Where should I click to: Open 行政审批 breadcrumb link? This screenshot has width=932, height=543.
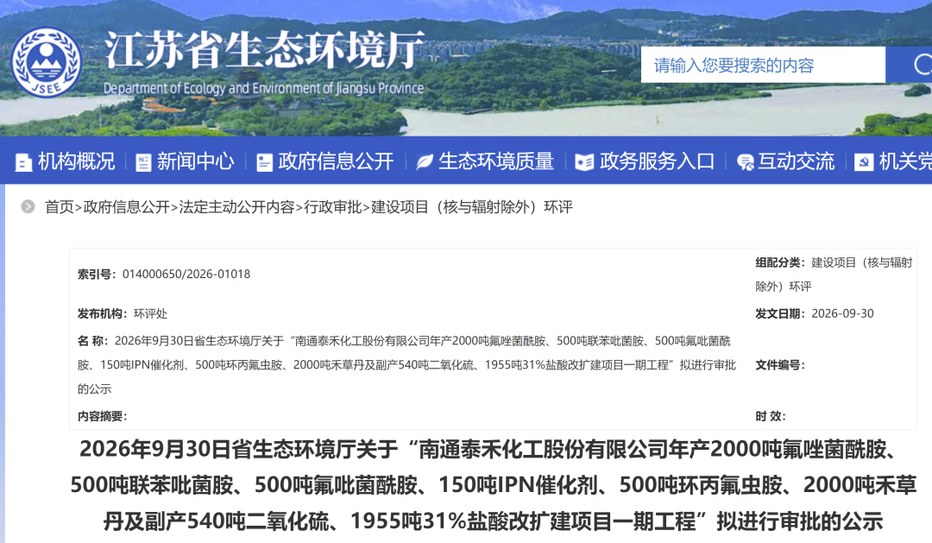tap(333, 207)
